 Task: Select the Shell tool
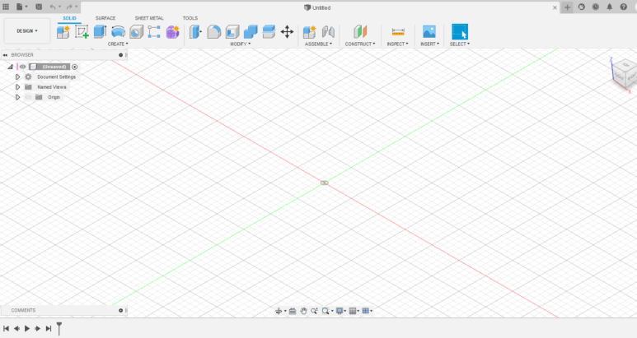pos(232,32)
